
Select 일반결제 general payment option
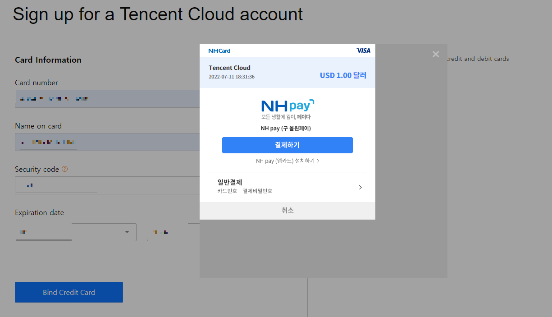(x=287, y=187)
